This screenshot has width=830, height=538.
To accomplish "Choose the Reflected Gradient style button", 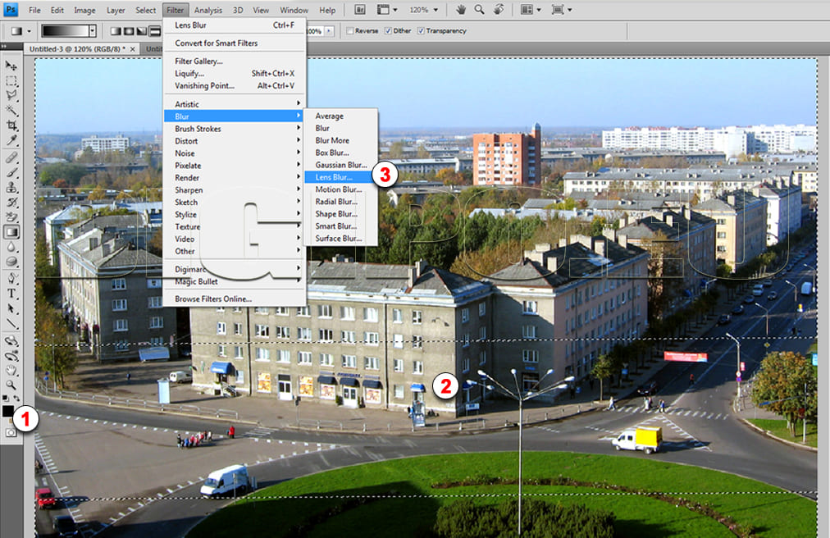I will click(x=154, y=31).
